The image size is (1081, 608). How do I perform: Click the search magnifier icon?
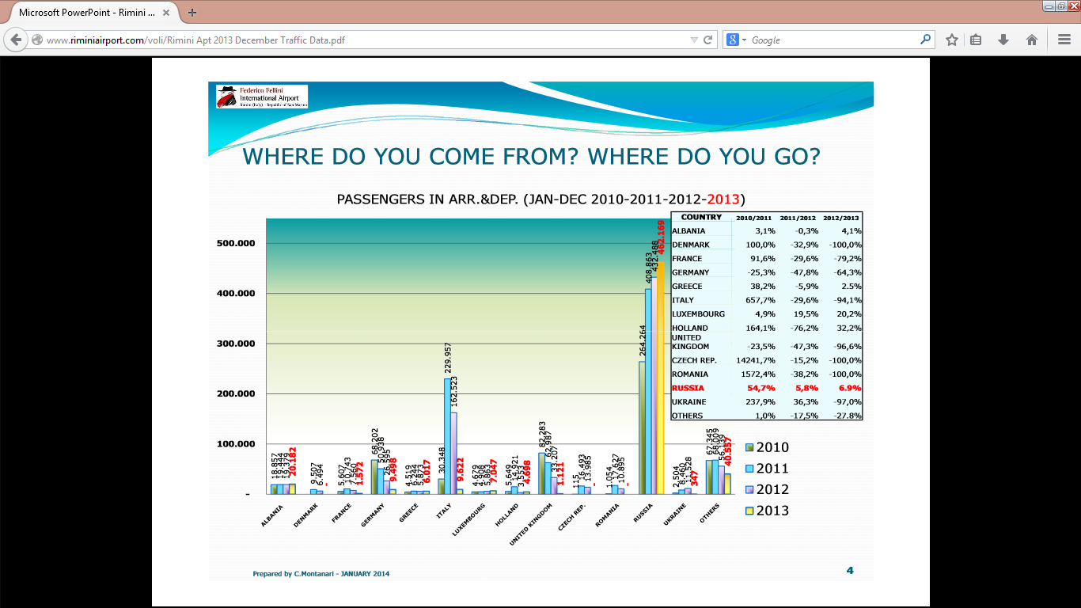pyautogui.click(x=925, y=40)
